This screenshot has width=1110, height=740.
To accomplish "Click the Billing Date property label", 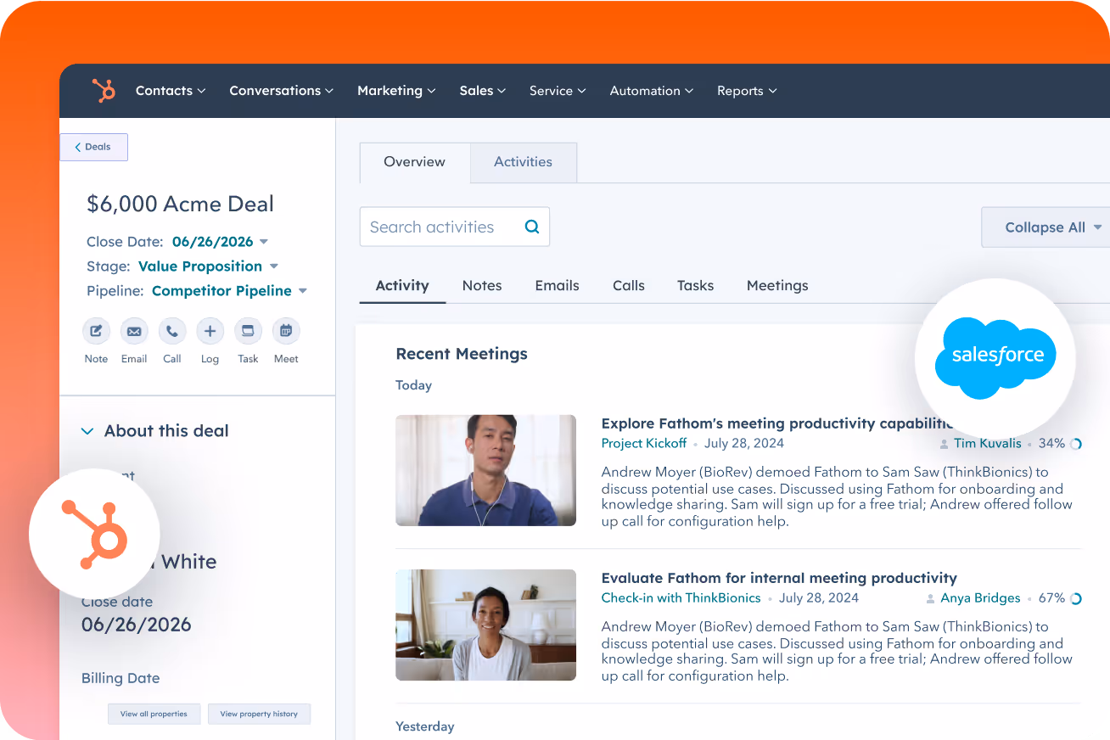I will point(121,678).
